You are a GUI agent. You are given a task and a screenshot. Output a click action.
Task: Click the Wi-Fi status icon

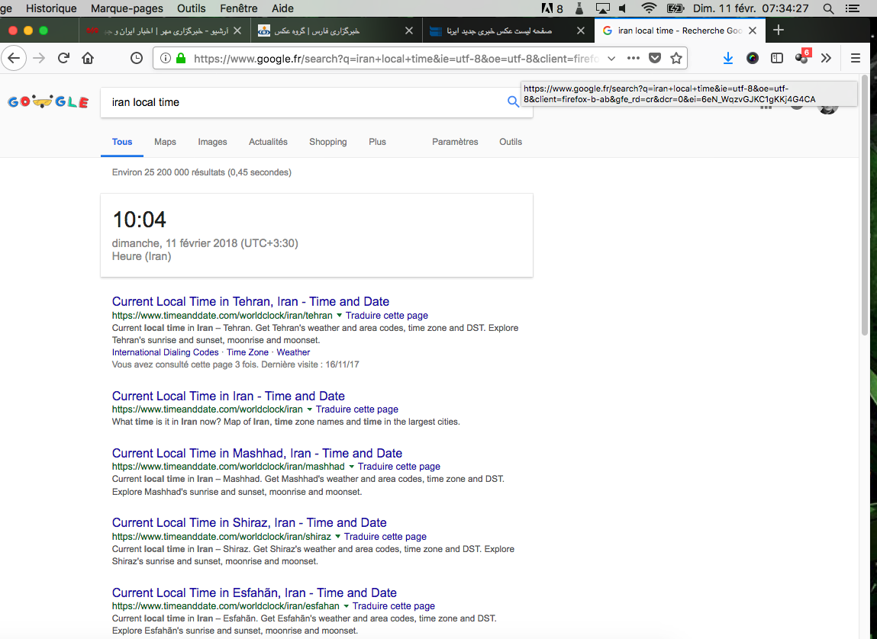click(649, 8)
